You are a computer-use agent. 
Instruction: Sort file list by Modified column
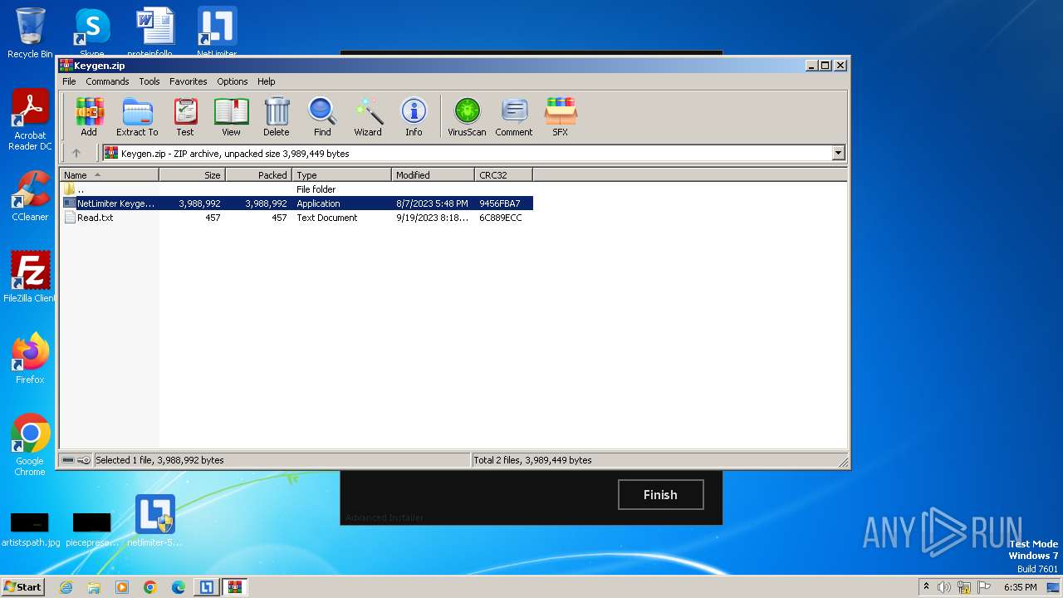(x=433, y=175)
